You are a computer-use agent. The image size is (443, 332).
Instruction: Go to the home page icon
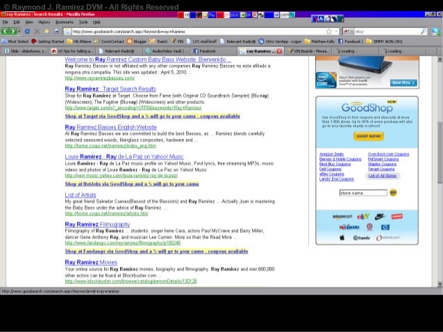pos(47,31)
